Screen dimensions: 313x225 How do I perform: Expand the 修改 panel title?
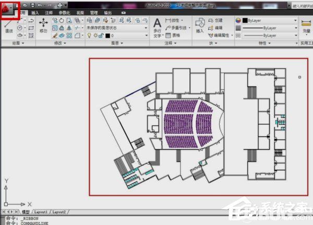pos(60,43)
